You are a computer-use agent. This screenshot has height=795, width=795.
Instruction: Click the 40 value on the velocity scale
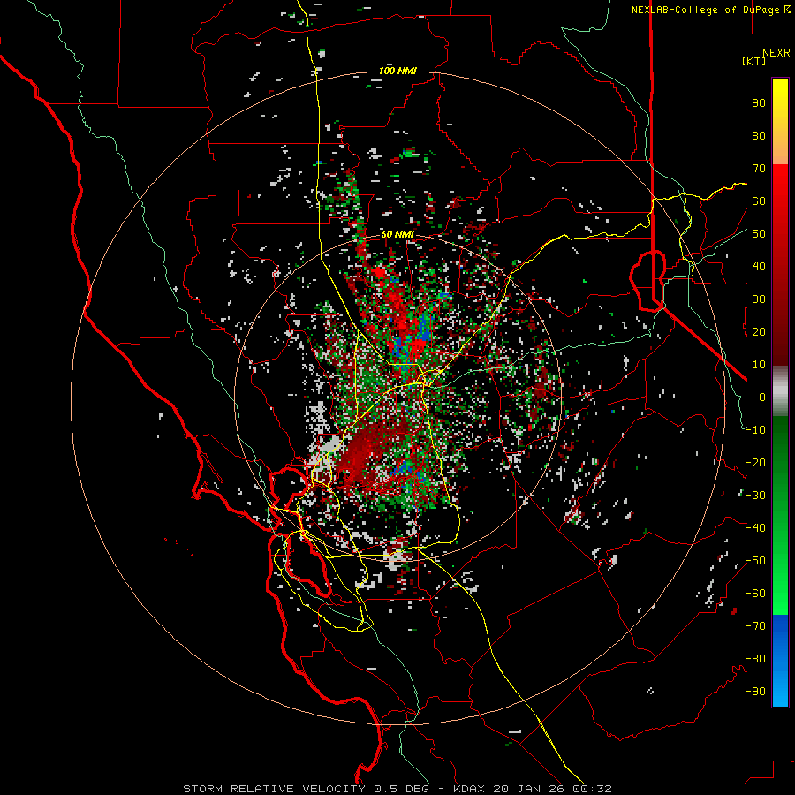(x=759, y=267)
